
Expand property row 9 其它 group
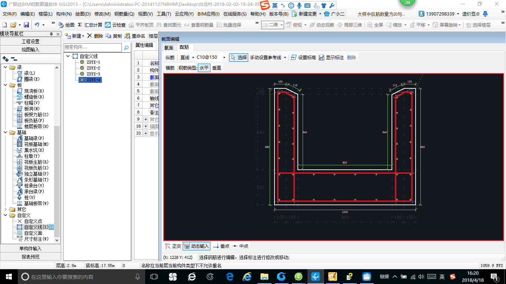[146, 119]
